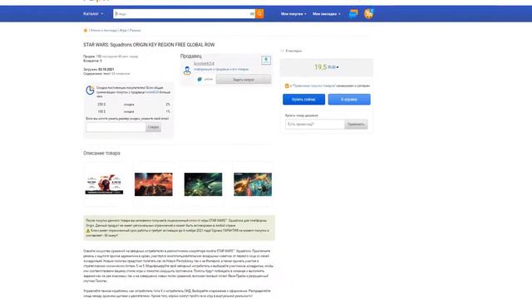Open the RUB currency dropdown

[x=332, y=67]
